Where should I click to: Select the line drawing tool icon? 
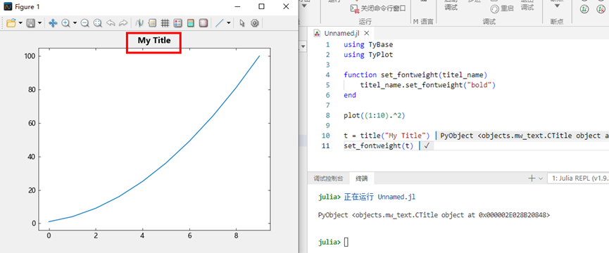219,23
